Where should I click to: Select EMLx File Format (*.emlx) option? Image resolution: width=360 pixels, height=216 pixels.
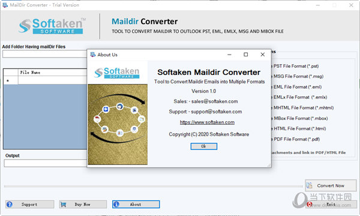(x=300, y=97)
